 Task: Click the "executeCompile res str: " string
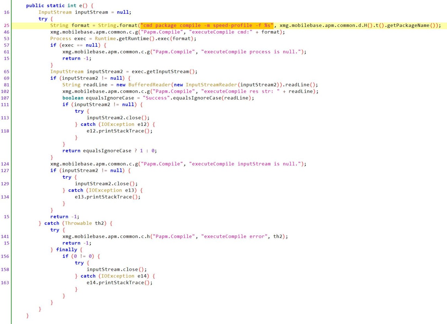click(240, 91)
